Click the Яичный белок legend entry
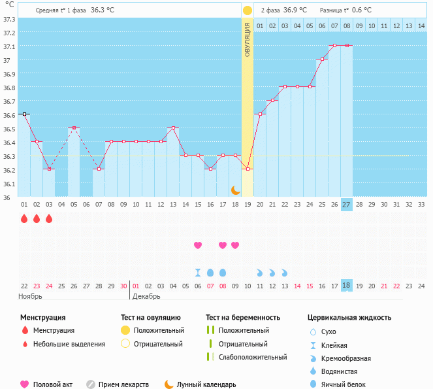Screen dimensions: 433x389 pyautogui.click(x=340, y=384)
